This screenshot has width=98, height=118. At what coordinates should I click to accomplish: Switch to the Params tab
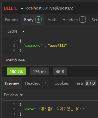click(x=11, y=20)
